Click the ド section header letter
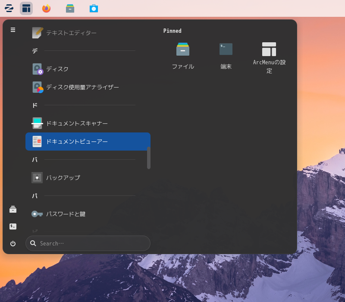This screenshot has width=345, height=302. click(x=35, y=105)
